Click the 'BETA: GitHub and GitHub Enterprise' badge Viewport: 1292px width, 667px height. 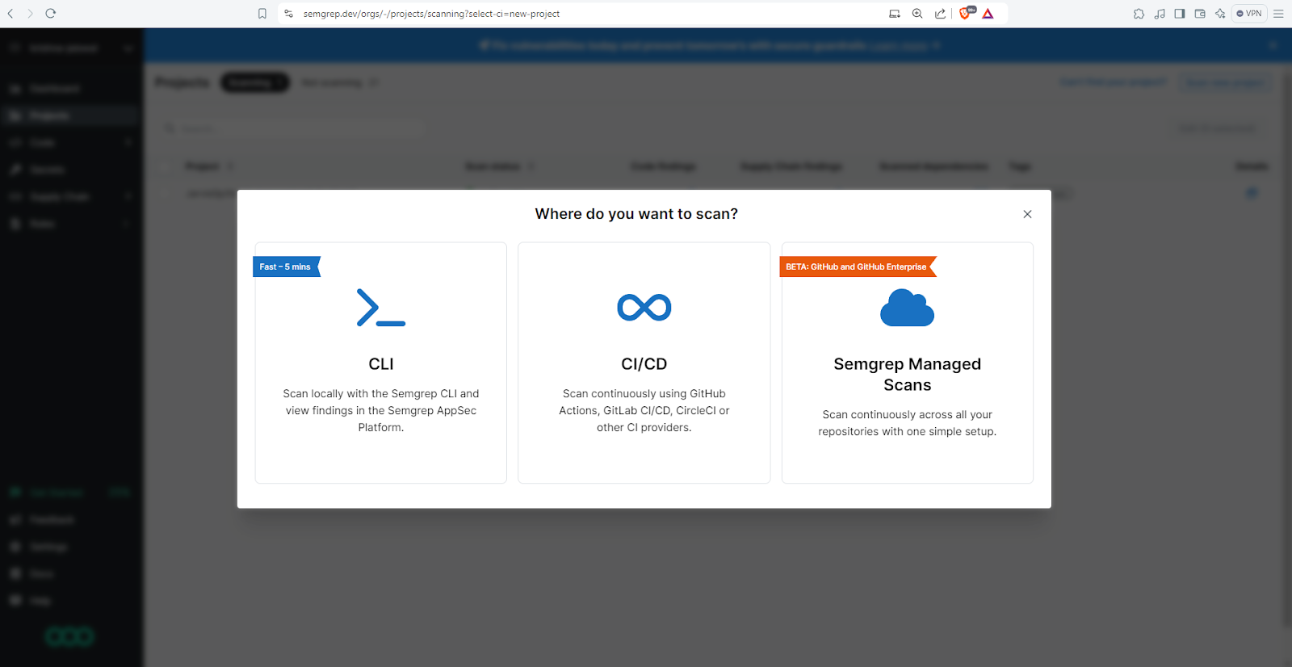[x=857, y=266]
